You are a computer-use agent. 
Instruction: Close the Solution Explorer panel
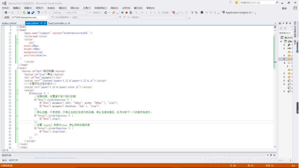coord(290,23)
